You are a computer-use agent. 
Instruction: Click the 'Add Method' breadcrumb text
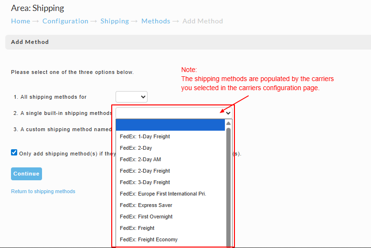202,21
